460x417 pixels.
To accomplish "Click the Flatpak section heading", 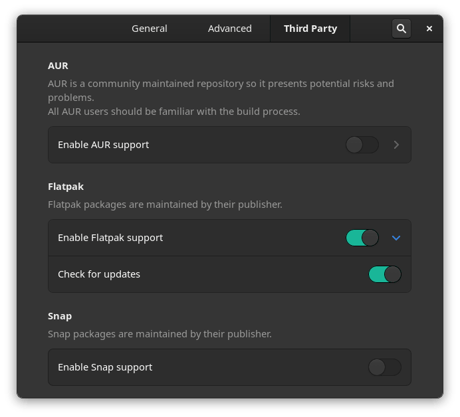I will pos(66,187).
